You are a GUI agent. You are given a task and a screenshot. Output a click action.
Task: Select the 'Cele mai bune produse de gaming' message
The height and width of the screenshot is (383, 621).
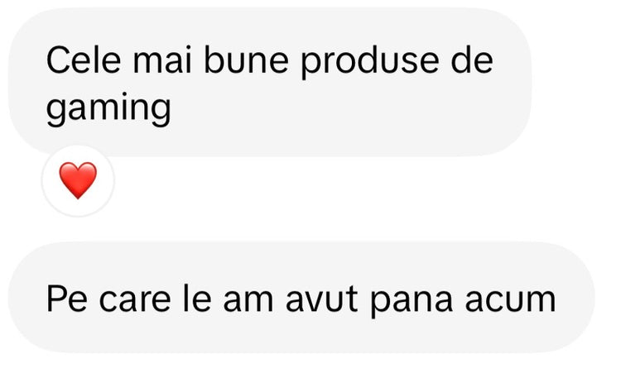pyautogui.click(x=270, y=82)
